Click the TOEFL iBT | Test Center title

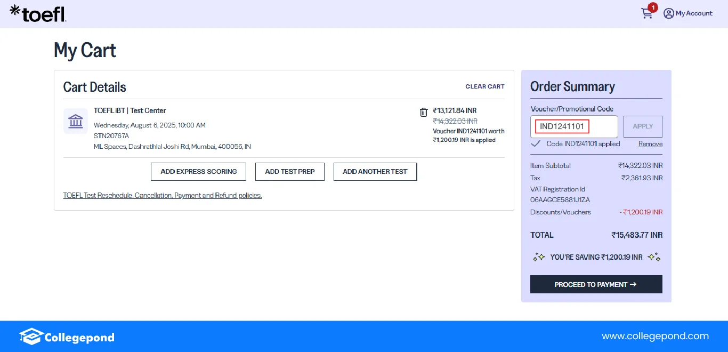pos(130,111)
